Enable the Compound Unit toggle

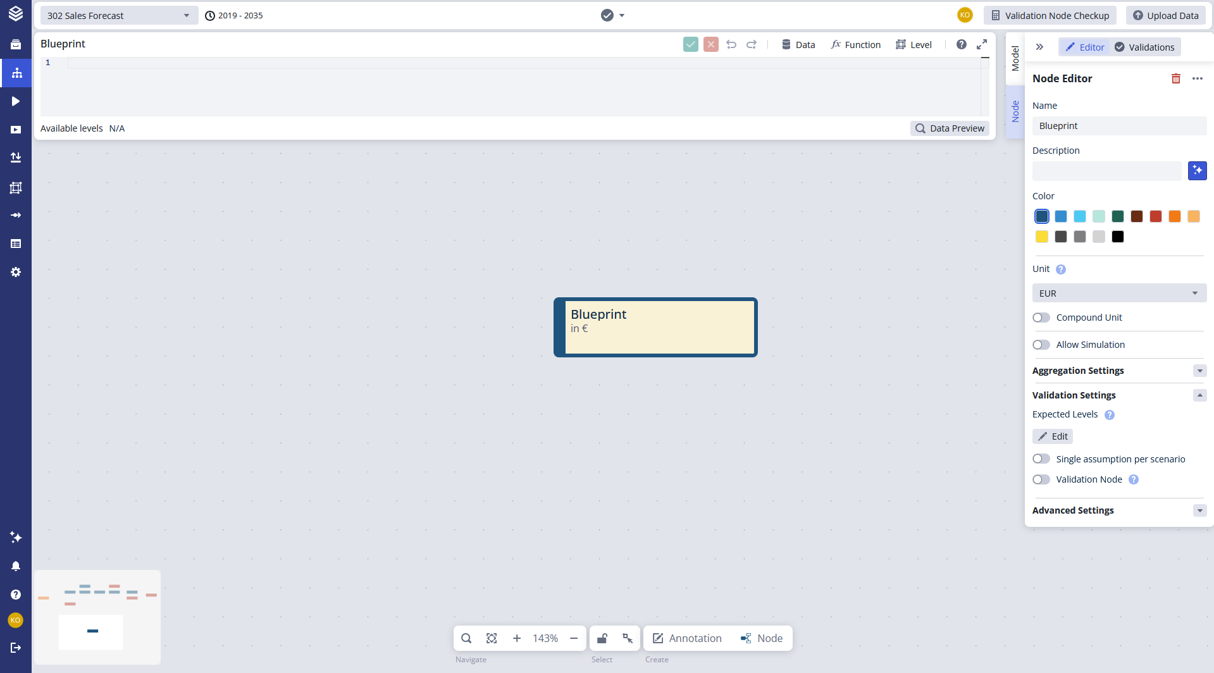pos(1041,318)
